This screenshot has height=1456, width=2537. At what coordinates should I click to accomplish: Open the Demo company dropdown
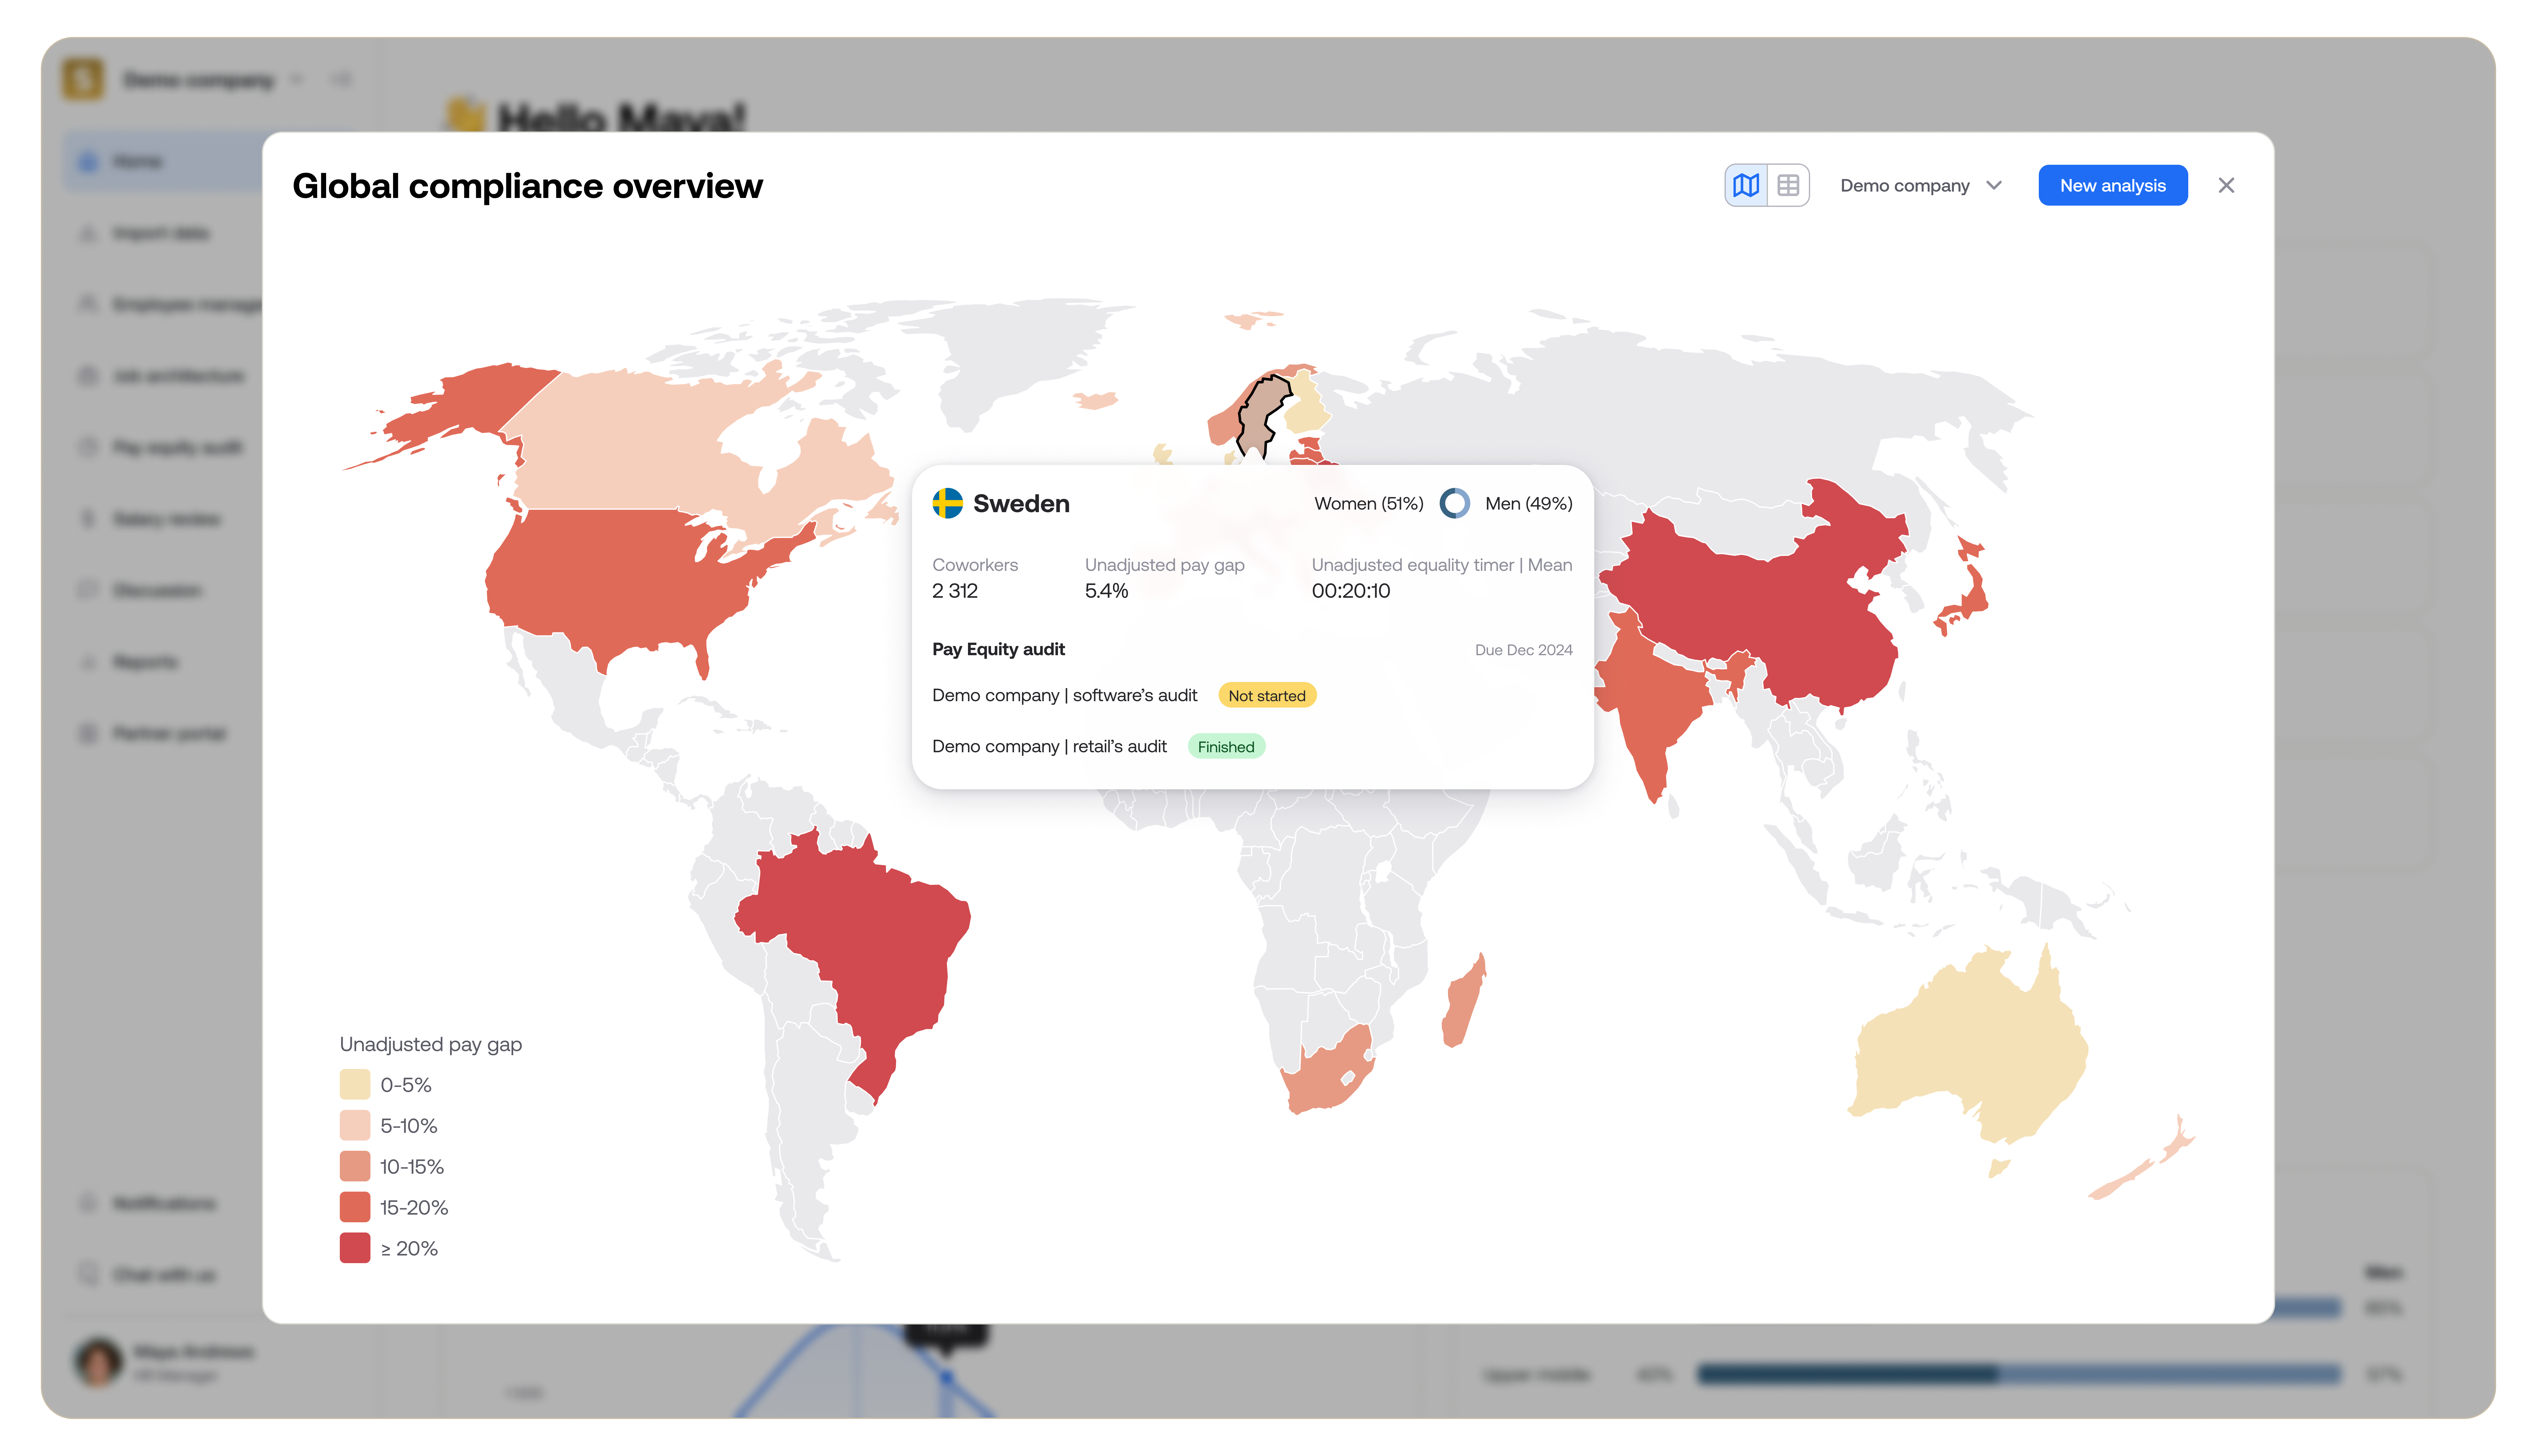1920,186
